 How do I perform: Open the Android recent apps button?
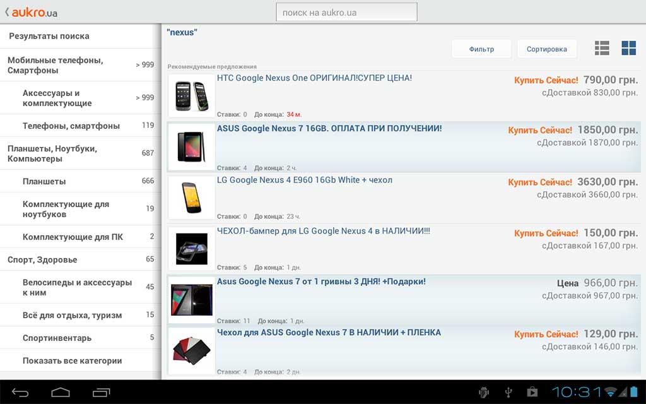click(x=102, y=393)
